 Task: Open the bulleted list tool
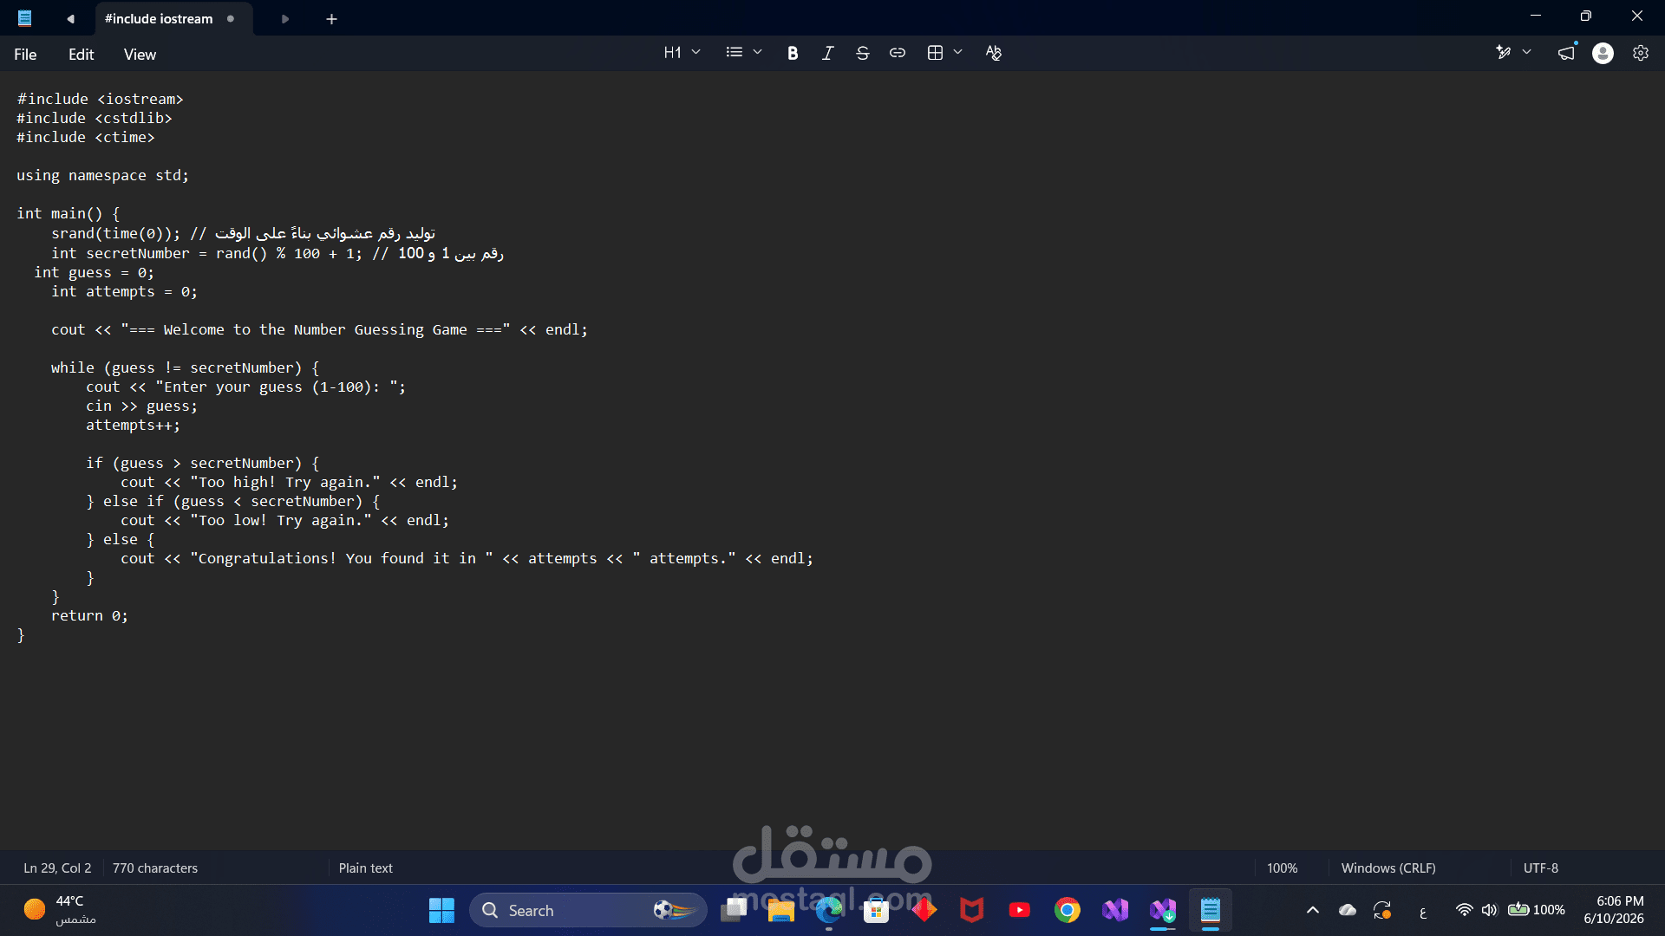735,53
